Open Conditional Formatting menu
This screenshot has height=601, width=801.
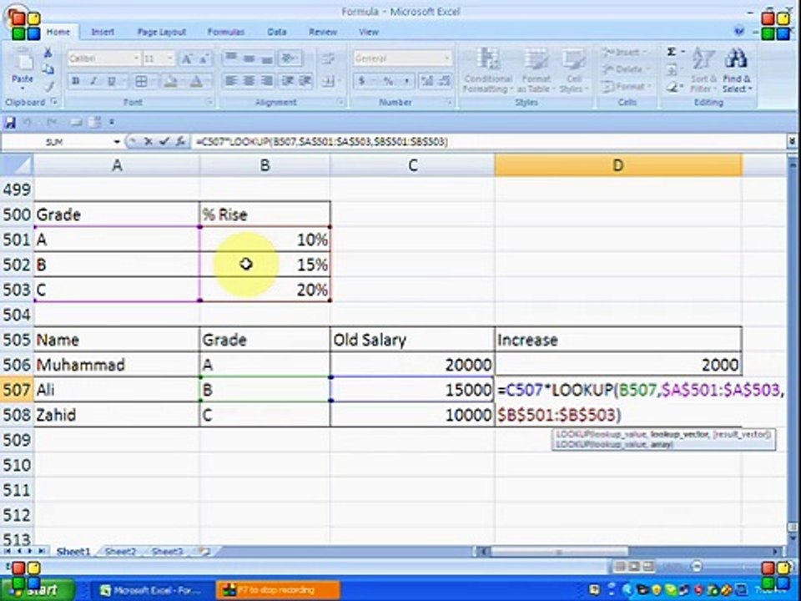[488, 70]
